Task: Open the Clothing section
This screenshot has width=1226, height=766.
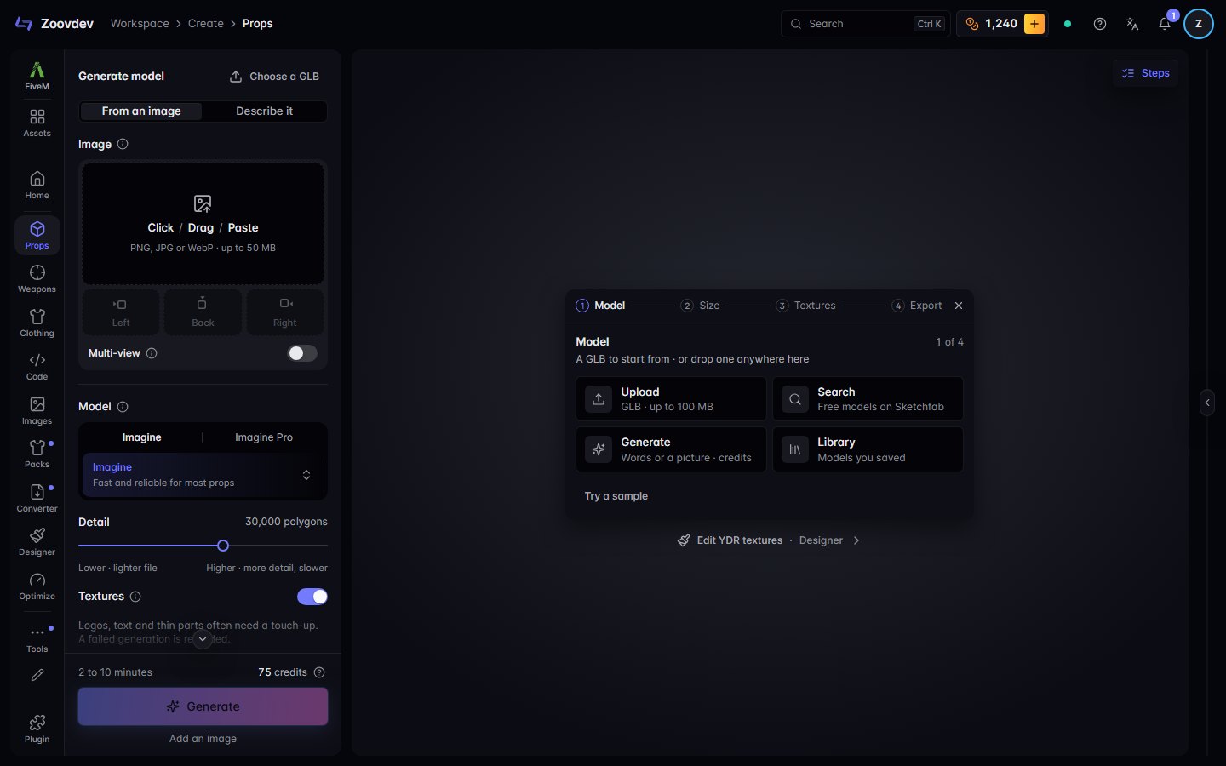Action: coord(37,323)
